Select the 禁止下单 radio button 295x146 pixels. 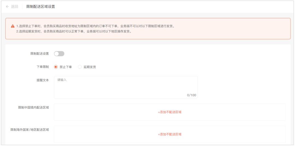pyautogui.click(x=56, y=67)
